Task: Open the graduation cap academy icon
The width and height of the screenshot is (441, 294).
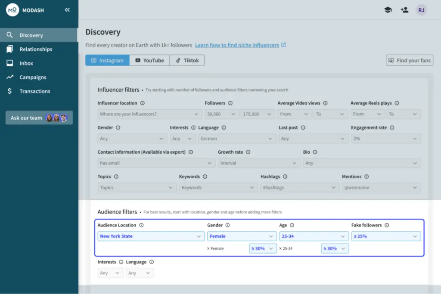Action: 388,10
